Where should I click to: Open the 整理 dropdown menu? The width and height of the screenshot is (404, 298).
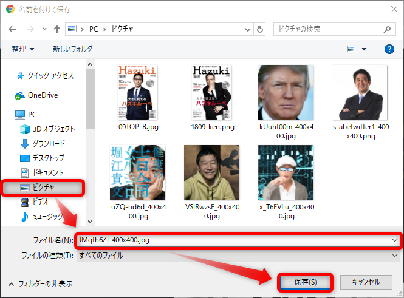[22, 49]
